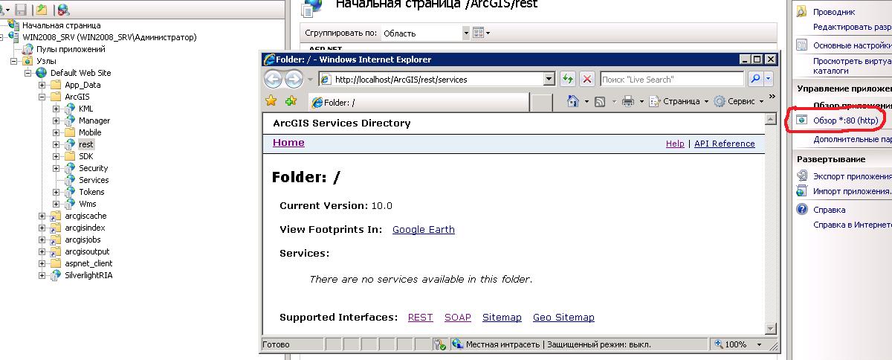892x360 pixels.
Task: Open the Сервис menu
Action: pos(739,101)
